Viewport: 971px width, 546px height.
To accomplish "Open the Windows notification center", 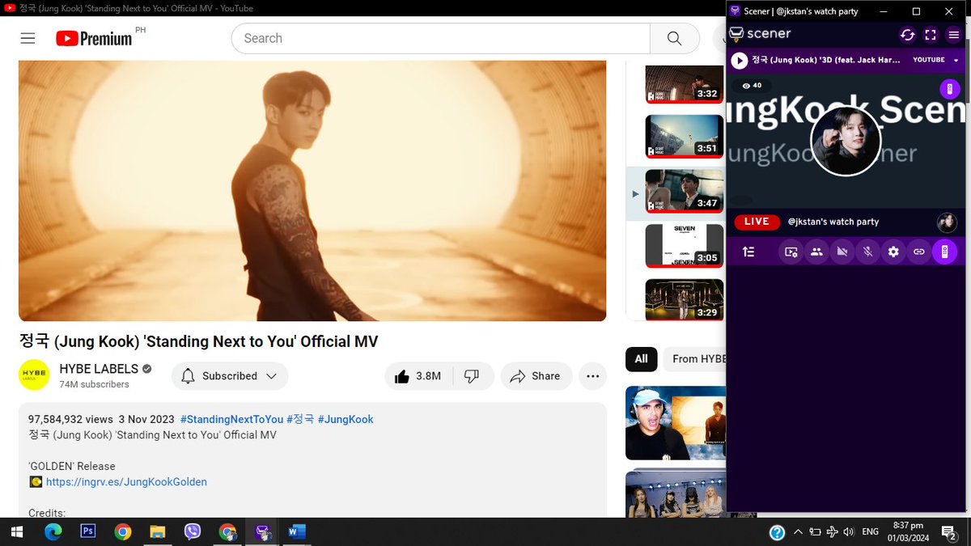I will [950, 531].
